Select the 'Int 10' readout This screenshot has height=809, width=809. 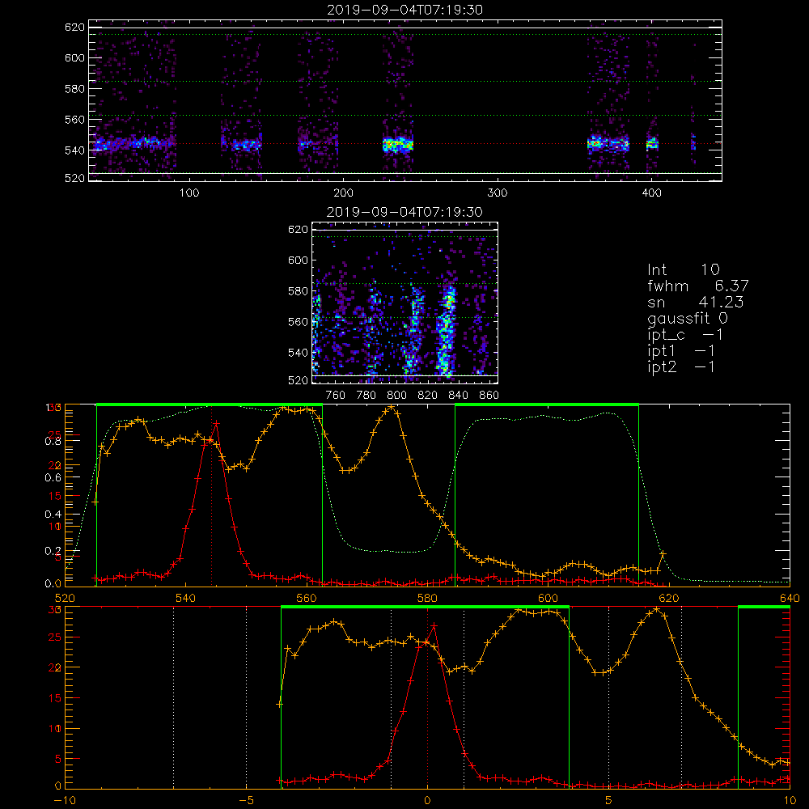point(684,269)
